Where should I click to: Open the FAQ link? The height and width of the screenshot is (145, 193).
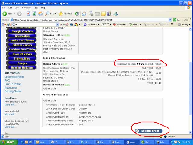pyautogui.click(x=7, y=80)
